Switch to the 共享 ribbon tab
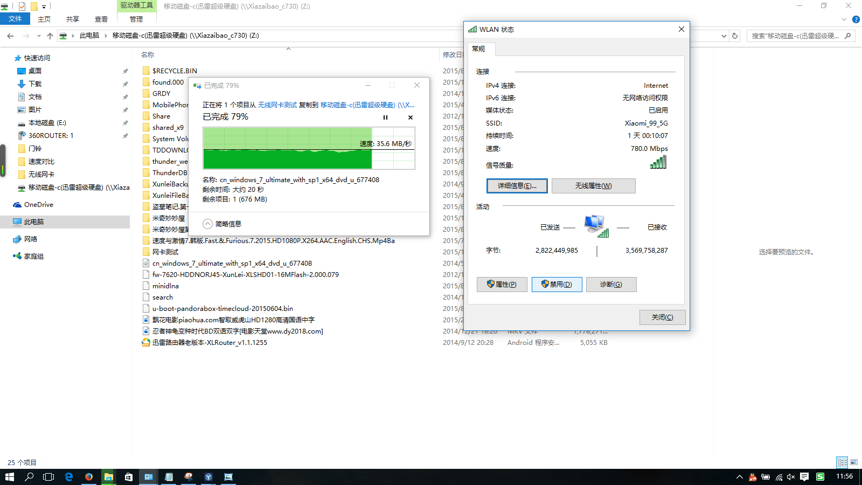 pos(73,19)
